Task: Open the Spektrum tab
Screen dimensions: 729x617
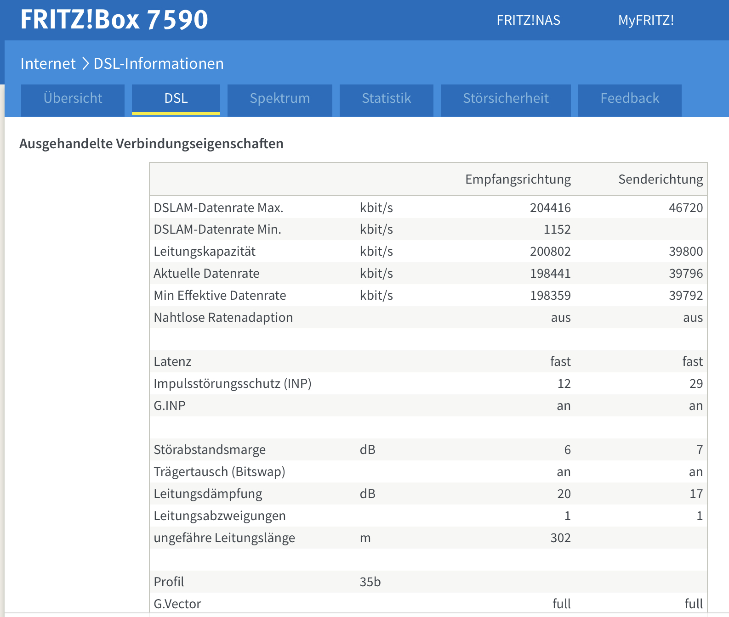Action: [x=280, y=100]
